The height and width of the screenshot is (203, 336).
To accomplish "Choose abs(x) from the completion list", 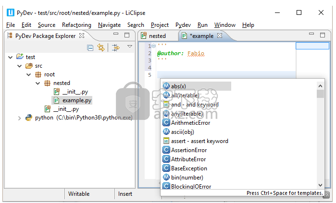I will point(197,86).
